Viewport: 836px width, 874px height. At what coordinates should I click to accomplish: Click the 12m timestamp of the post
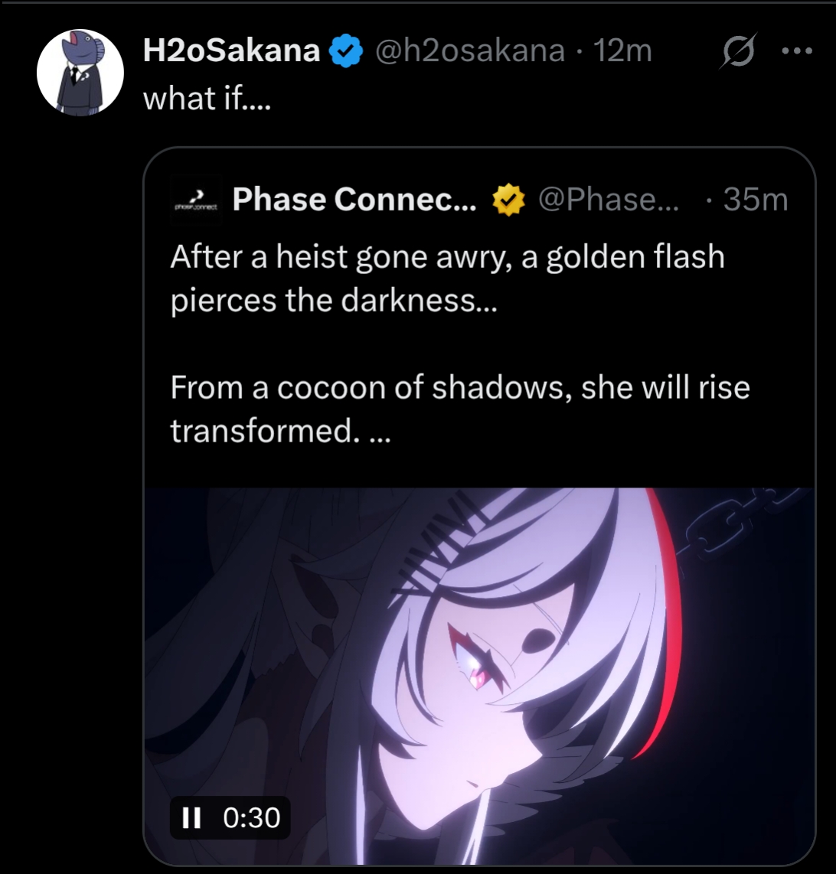coord(623,51)
